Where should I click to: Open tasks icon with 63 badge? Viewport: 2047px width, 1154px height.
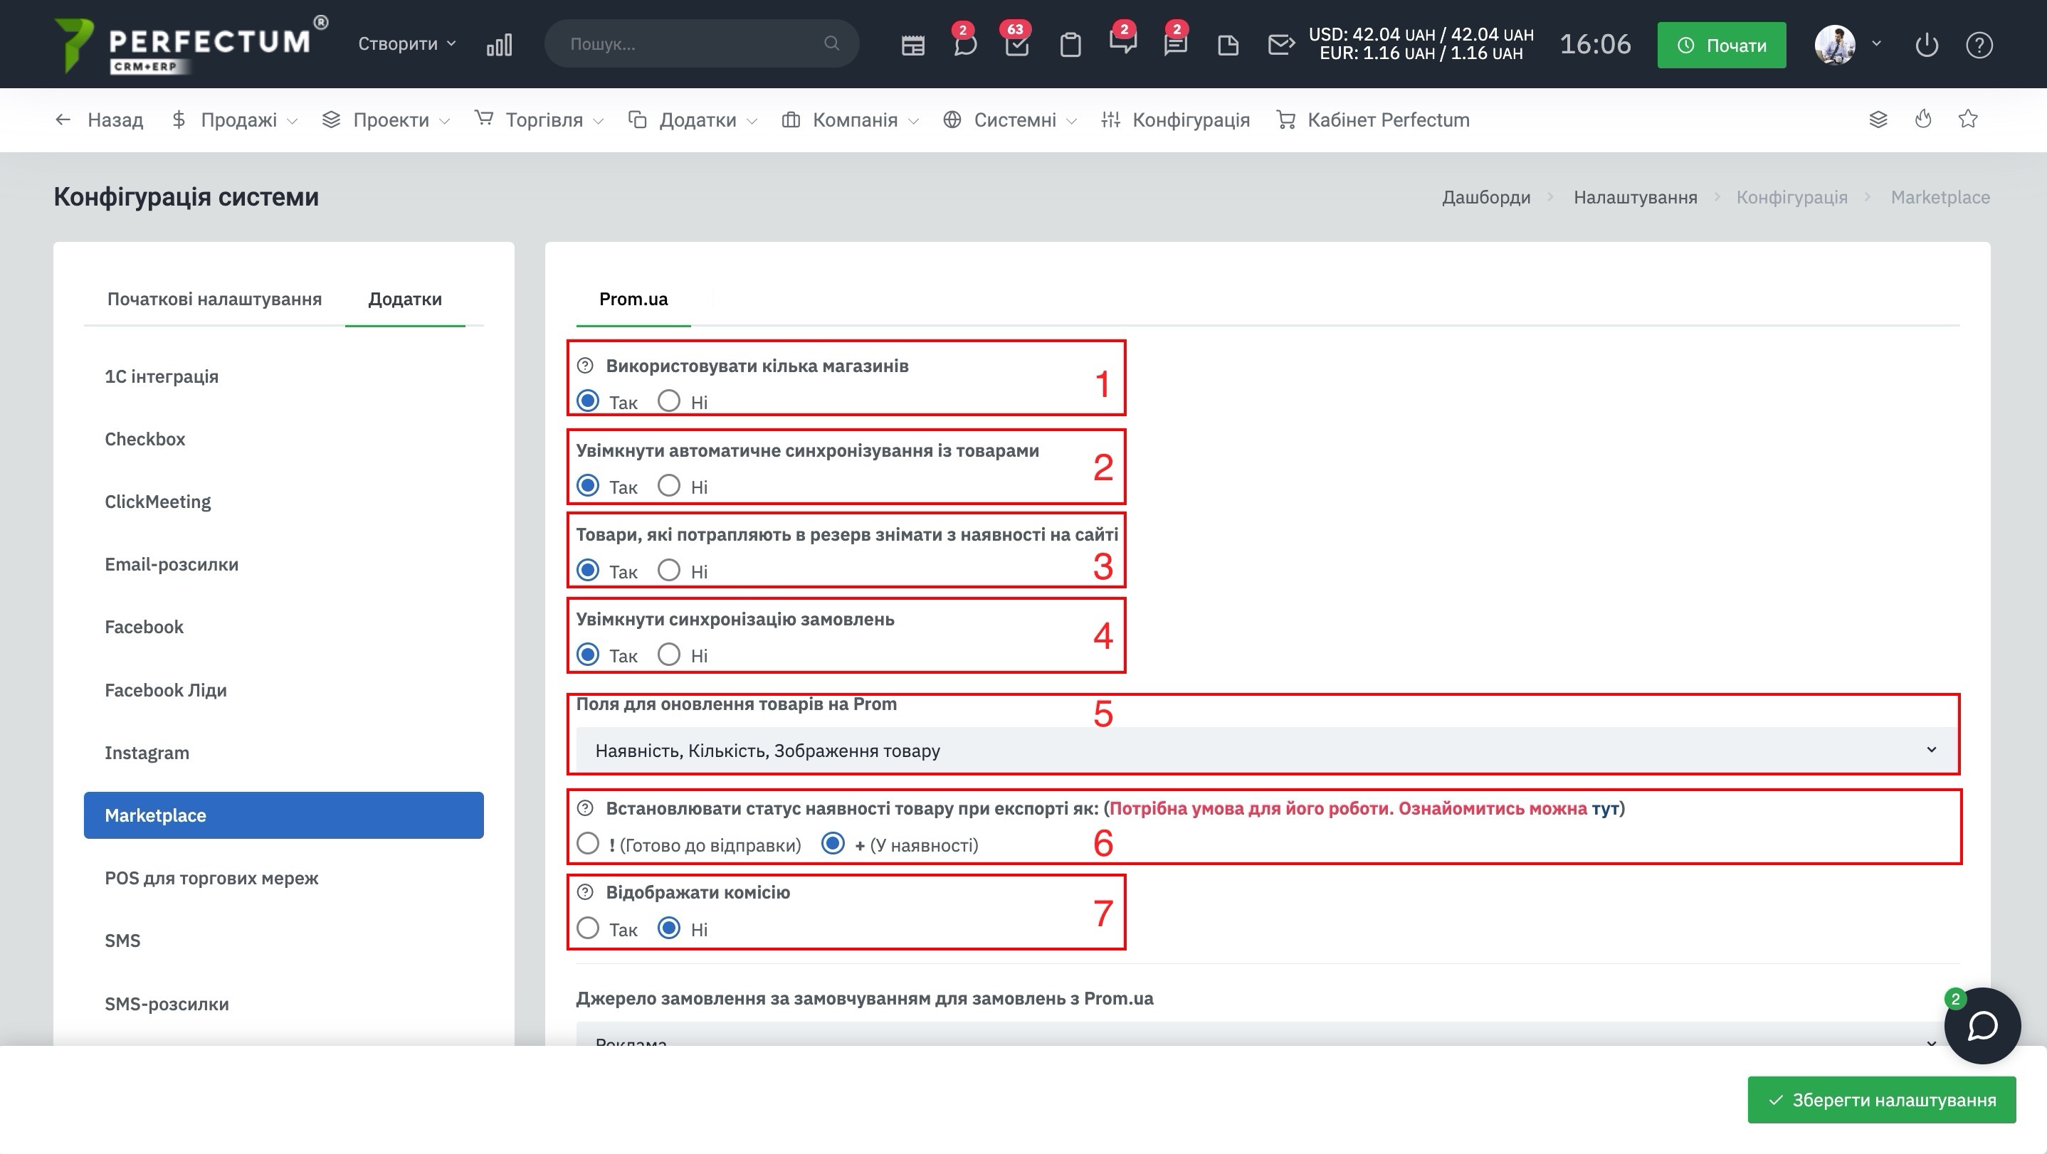click(x=1016, y=46)
